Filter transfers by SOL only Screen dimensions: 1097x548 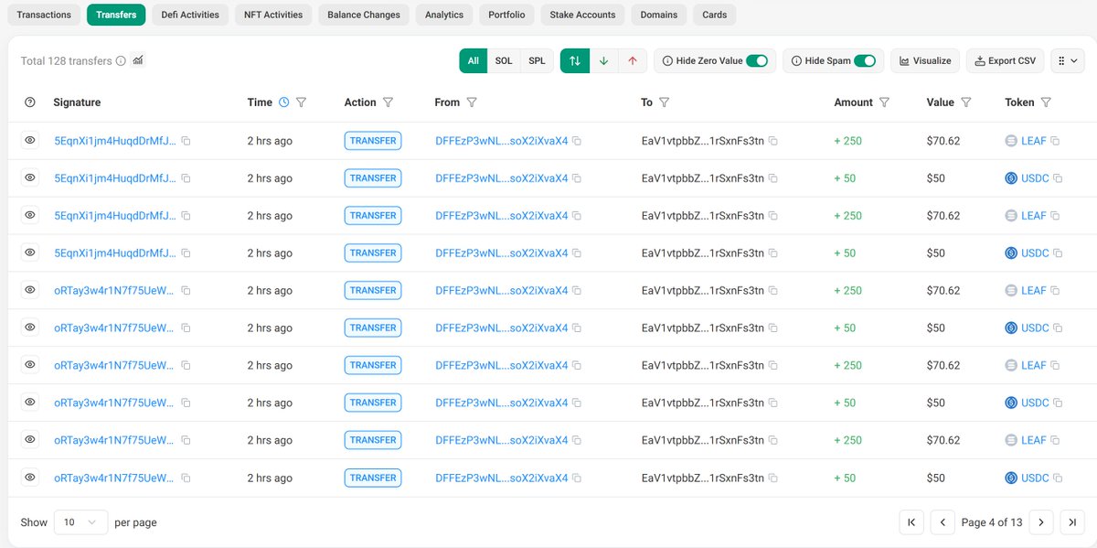click(504, 61)
